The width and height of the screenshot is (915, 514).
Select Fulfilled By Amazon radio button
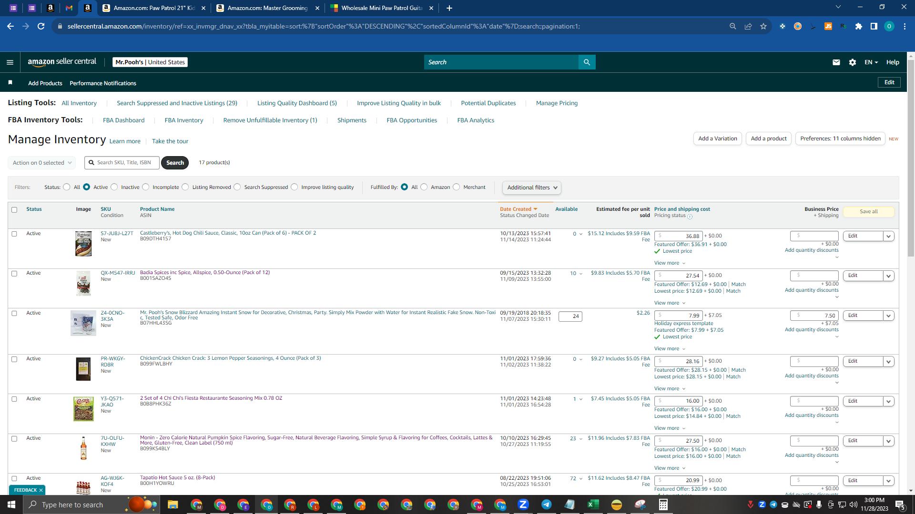[424, 187]
